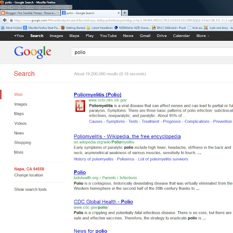The width and height of the screenshot is (233, 233).
Task: Click the lock icon in address bar
Action: (x=11, y=20)
